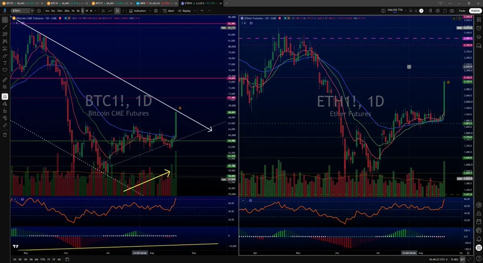Select candlestick chart style icon
Image resolution: width=483 pixels, height=263 pixels.
[118, 10]
